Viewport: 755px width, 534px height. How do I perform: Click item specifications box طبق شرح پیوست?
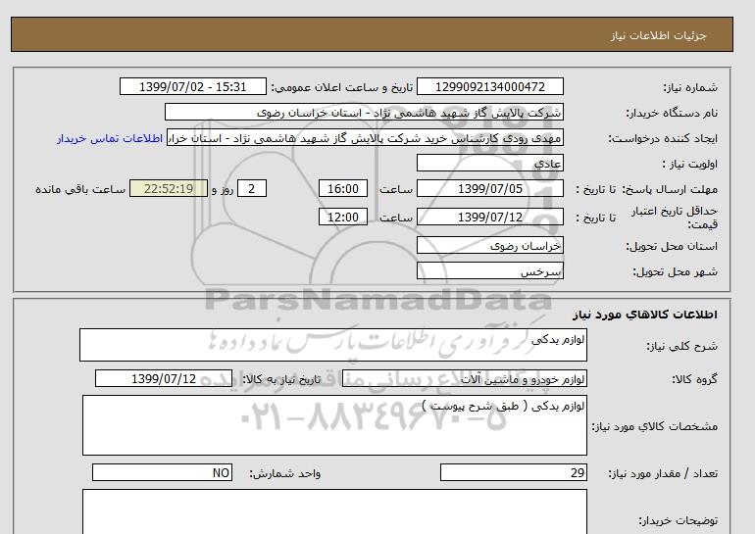click(x=334, y=425)
